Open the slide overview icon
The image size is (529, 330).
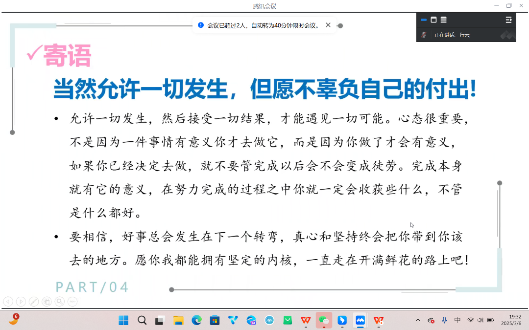[47, 302]
